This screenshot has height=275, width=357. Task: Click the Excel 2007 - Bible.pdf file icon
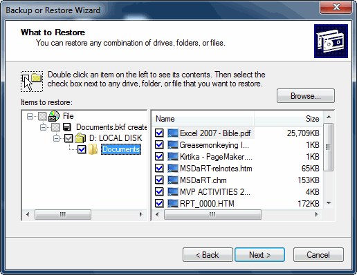[173, 133]
